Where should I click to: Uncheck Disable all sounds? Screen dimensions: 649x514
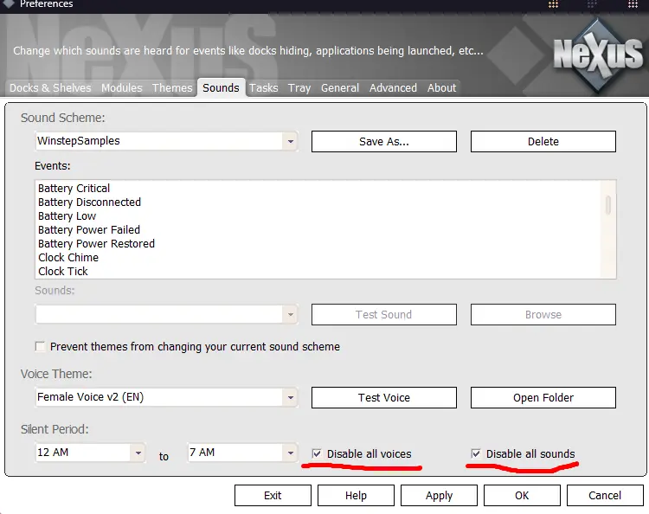point(476,453)
